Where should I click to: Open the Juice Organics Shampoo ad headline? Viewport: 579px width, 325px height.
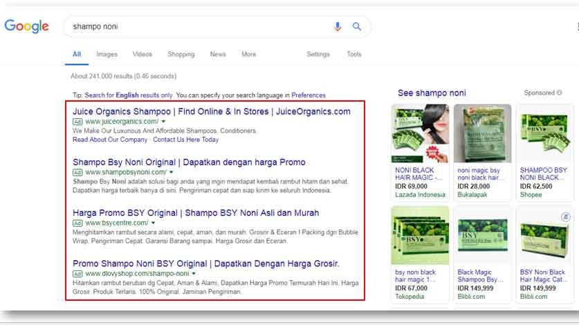tap(212, 111)
